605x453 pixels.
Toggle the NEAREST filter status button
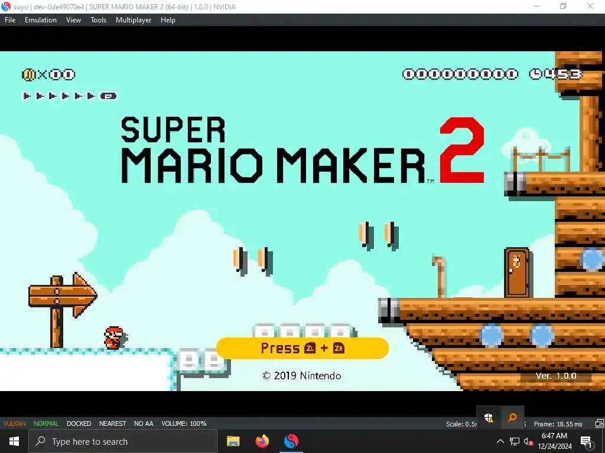tap(112, 424)
